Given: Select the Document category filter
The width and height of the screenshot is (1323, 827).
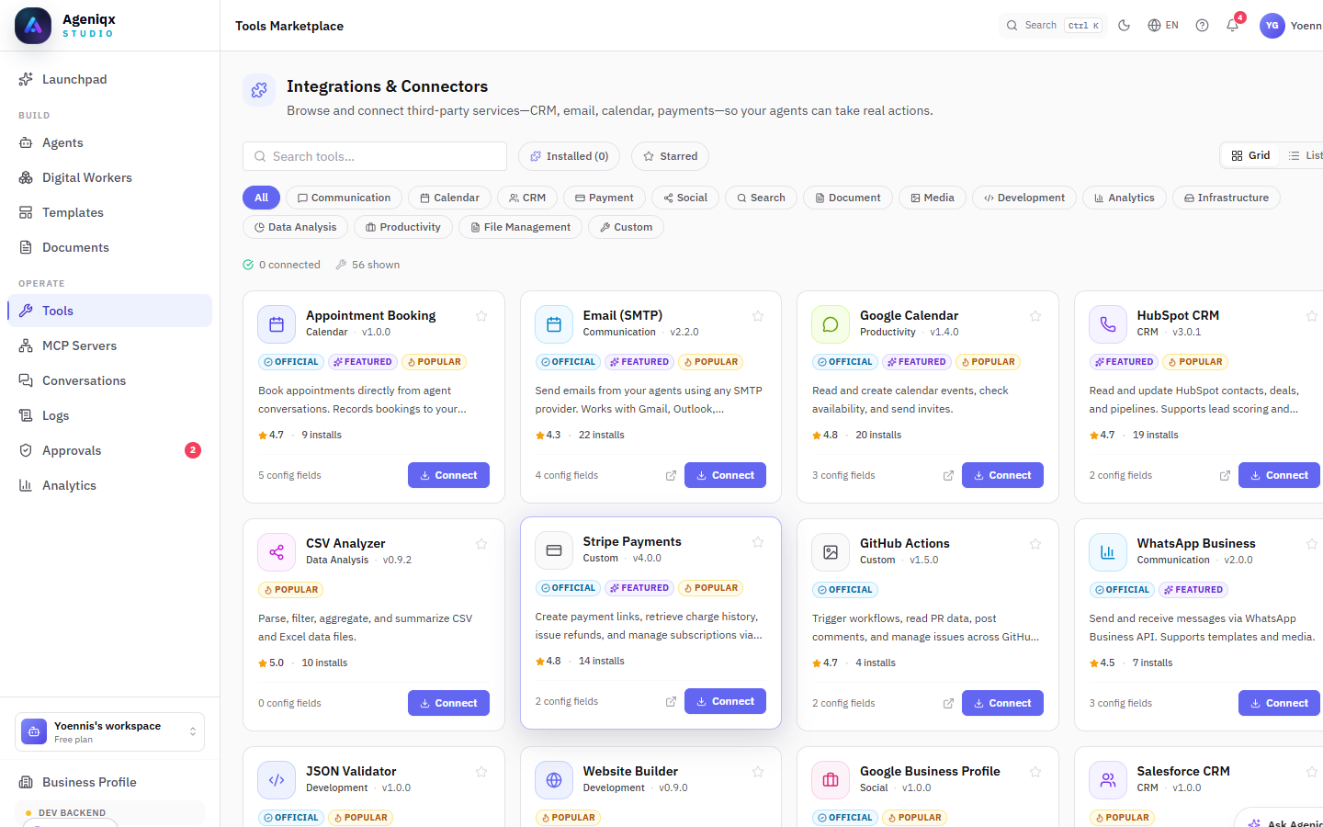Looking at the screenshot, I should 848,198.
